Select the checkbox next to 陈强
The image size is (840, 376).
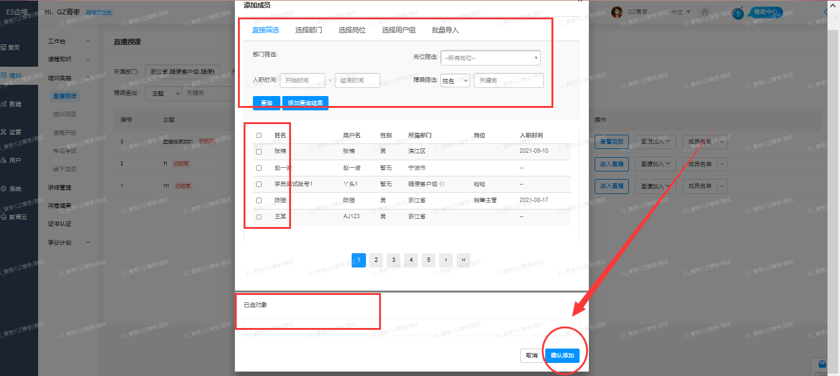tap(259, 200)
